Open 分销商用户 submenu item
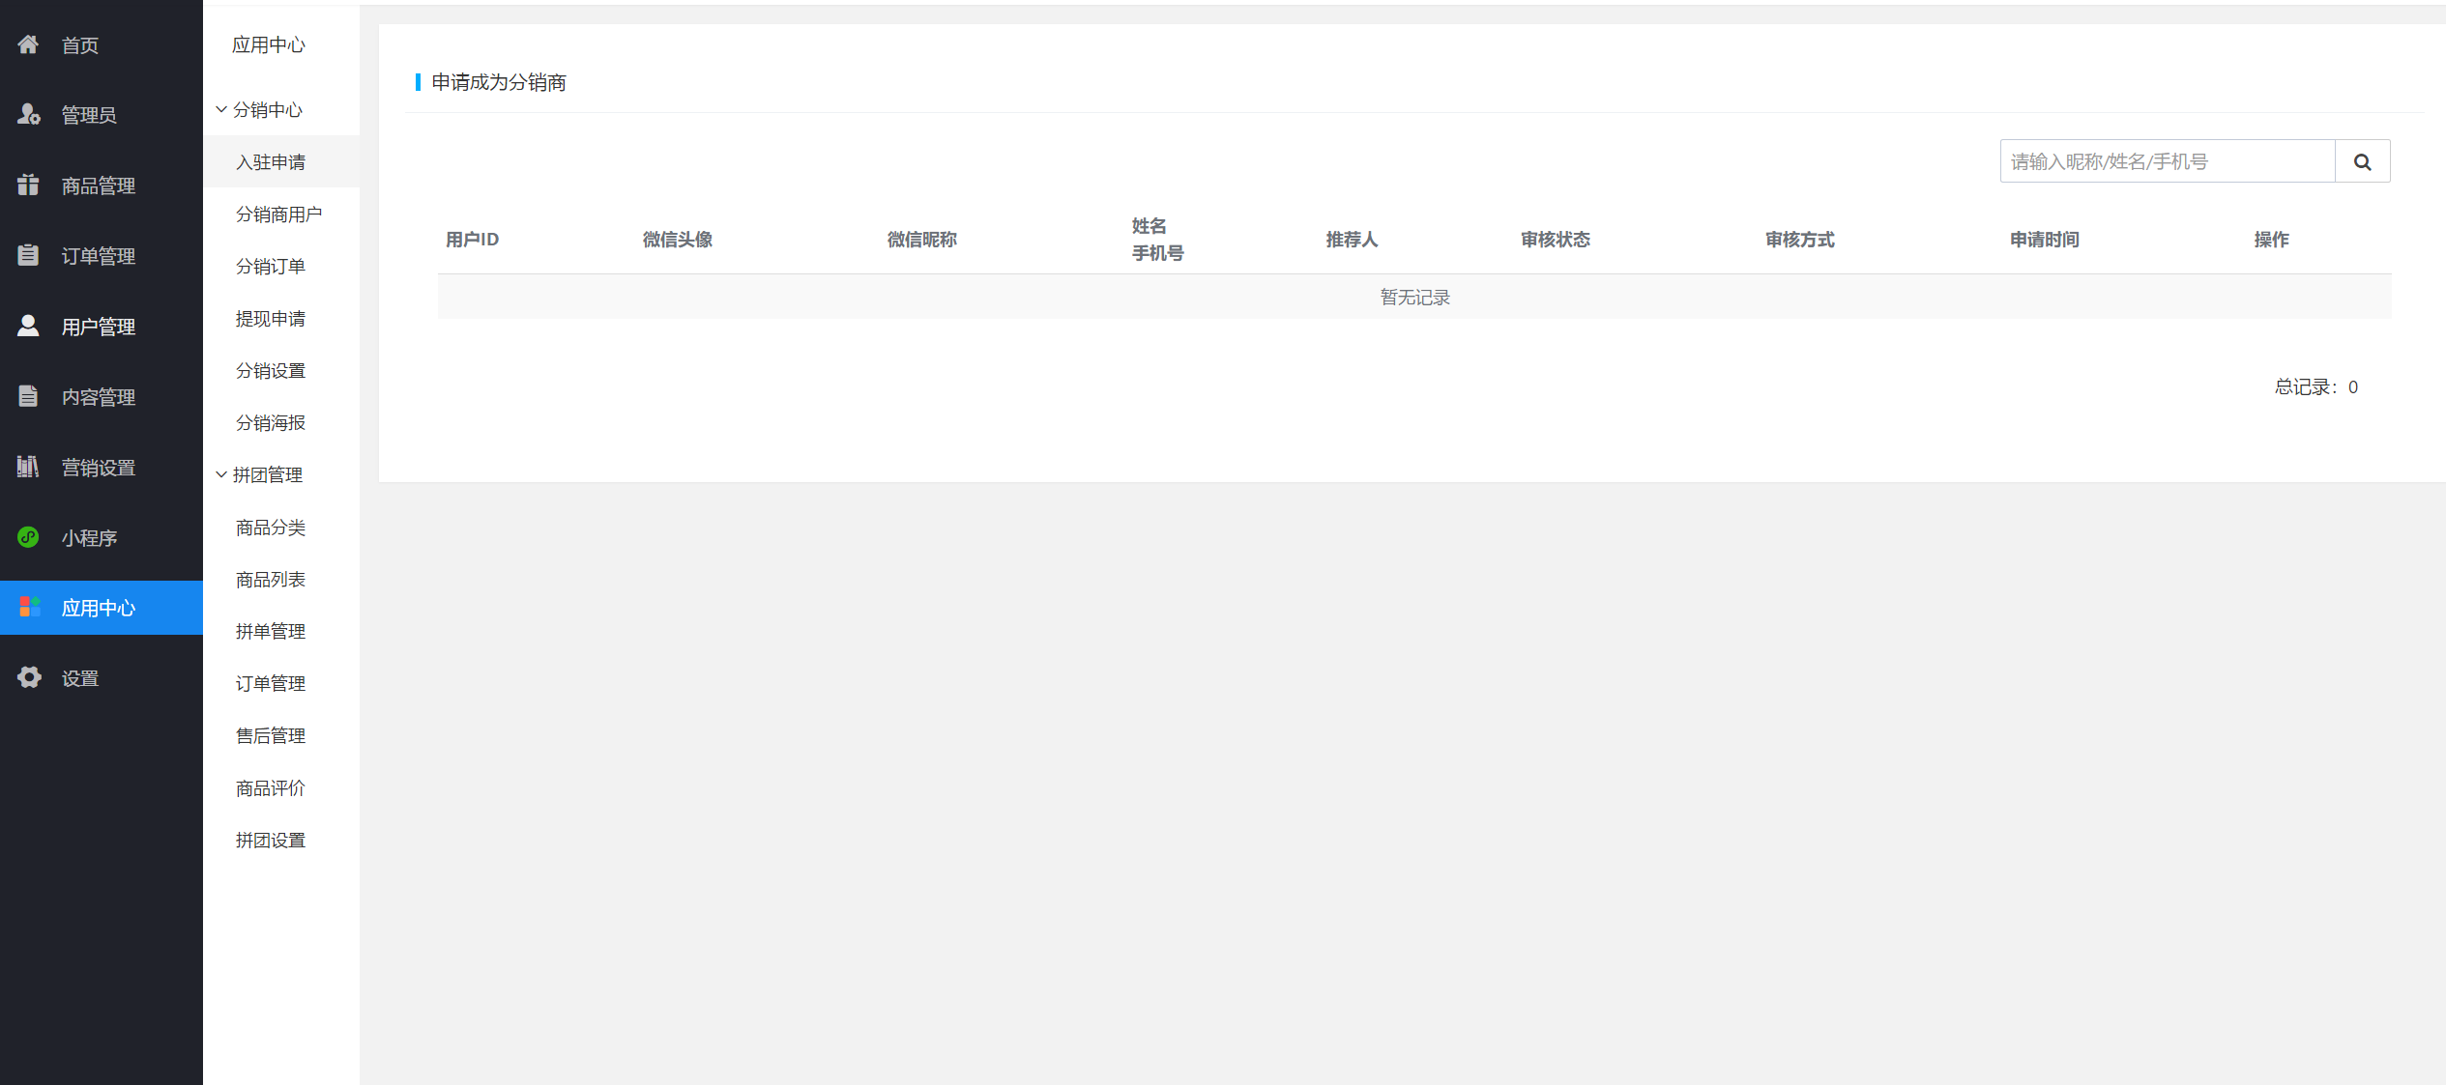2446x1085 pixels. pos(278,214)
